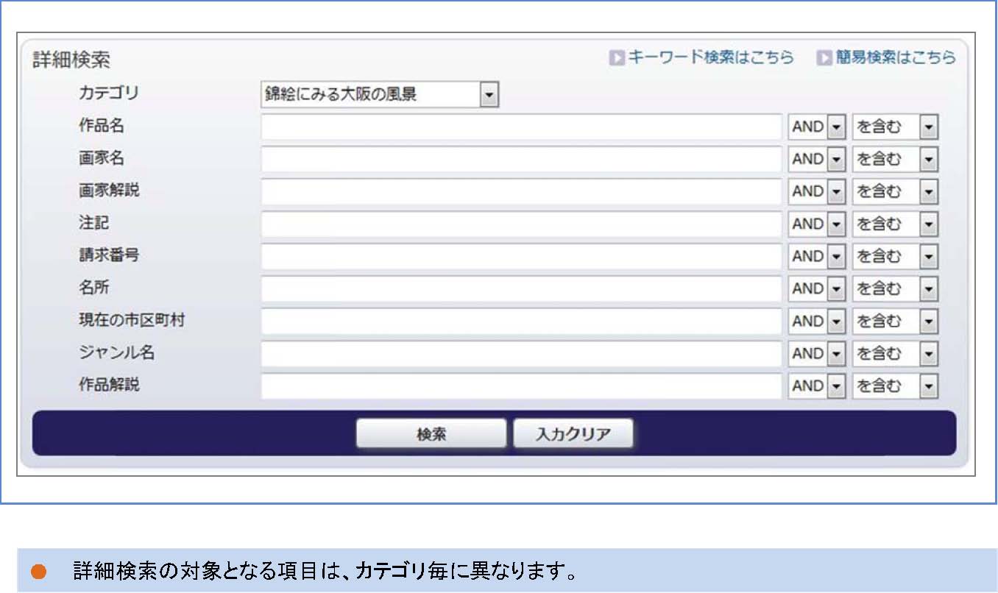The width and height of the screenshot is (998, 593).
Task: Click the 作品名 text input field
Action: pyautogui.click(x=521, y=127)
